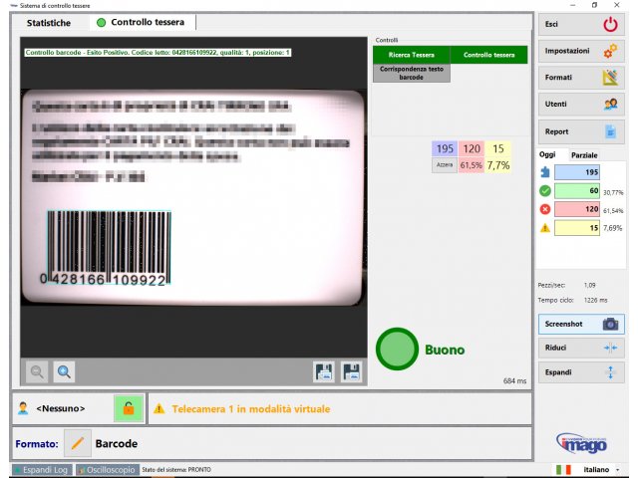
Task: Click the Esci power icon
Action: (x=610, y=24)
